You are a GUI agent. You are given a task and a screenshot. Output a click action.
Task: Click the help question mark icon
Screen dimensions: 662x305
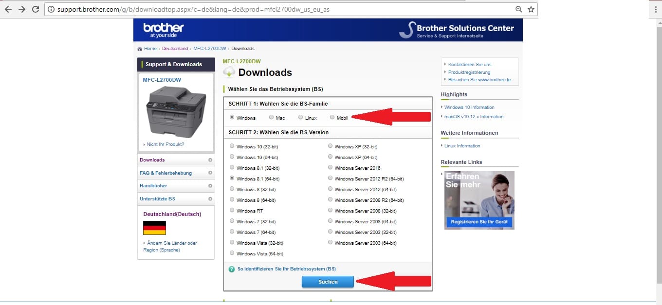(x=232, y=269)
